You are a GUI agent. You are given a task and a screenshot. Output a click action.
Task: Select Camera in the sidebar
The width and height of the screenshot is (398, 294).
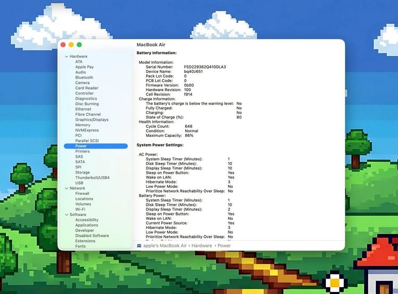82,83
